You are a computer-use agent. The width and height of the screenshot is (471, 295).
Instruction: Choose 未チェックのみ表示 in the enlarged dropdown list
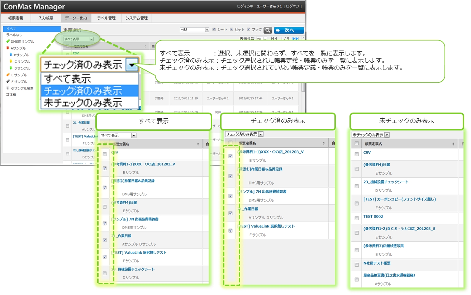90,103
